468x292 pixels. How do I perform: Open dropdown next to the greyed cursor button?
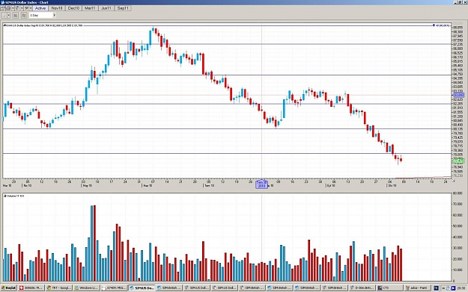[x=9, y=15]
